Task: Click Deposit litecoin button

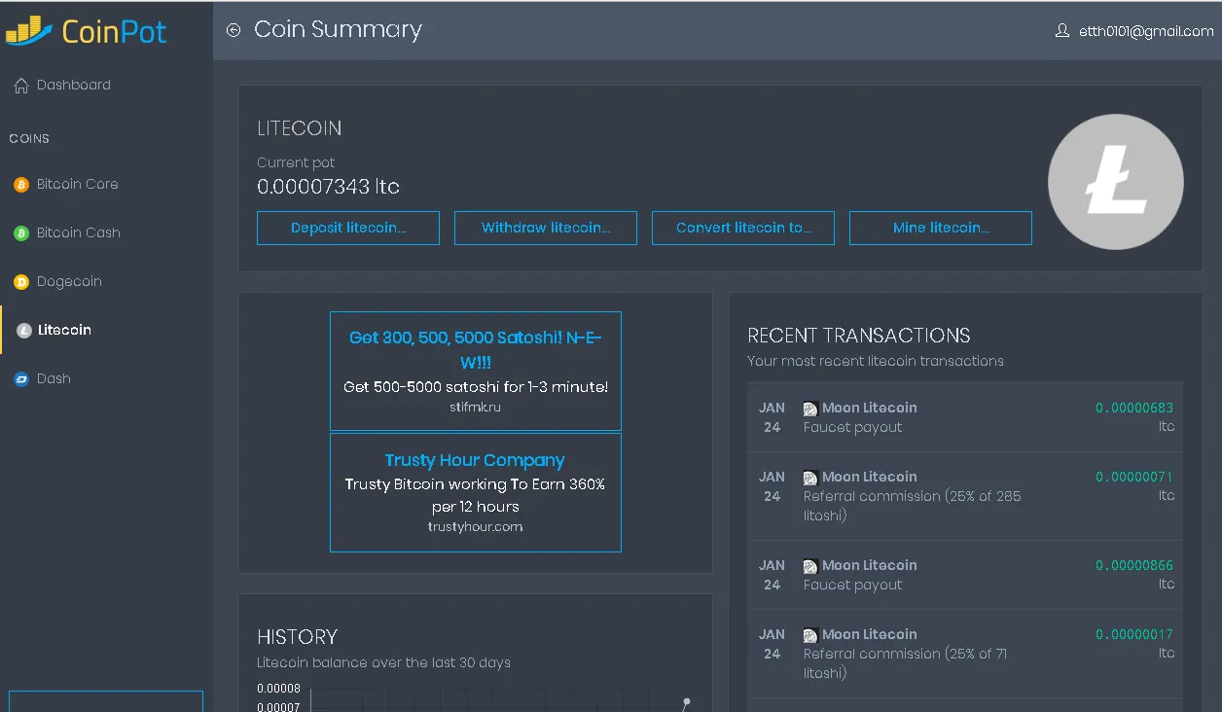Action: (x=348, y=228)
